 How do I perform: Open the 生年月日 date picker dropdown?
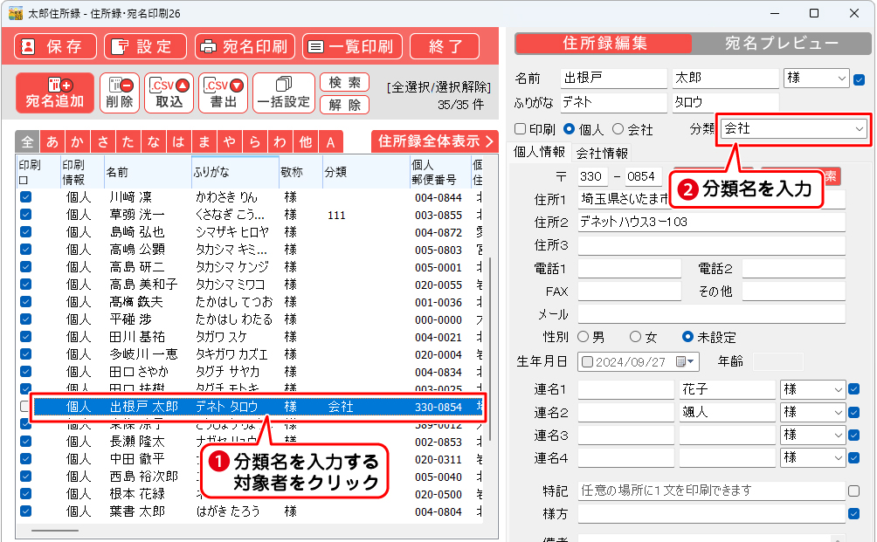tap(692, 361)
